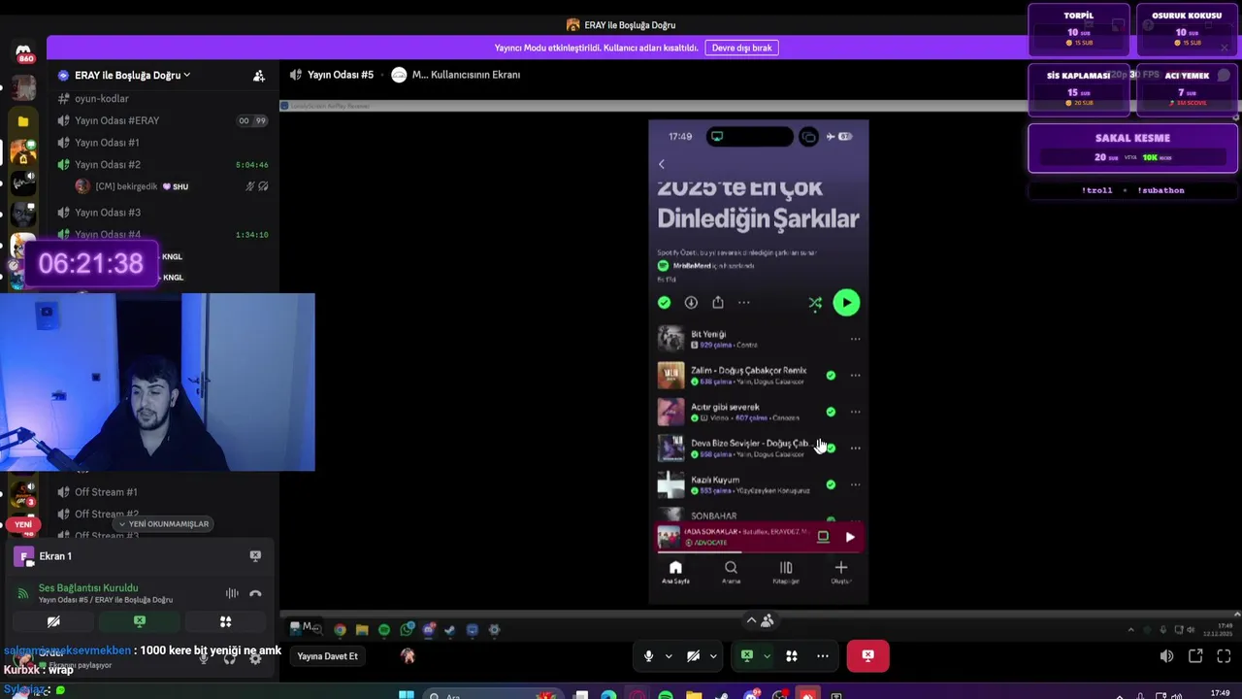Screen dimensions: 1242x699
Task: Open activities icon in voice panel
Action: point(225,622)
